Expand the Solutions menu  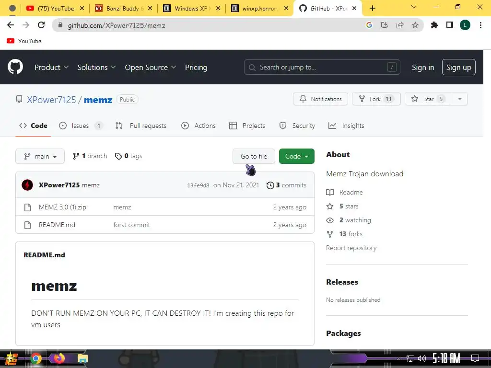click(x=96, y=67)
